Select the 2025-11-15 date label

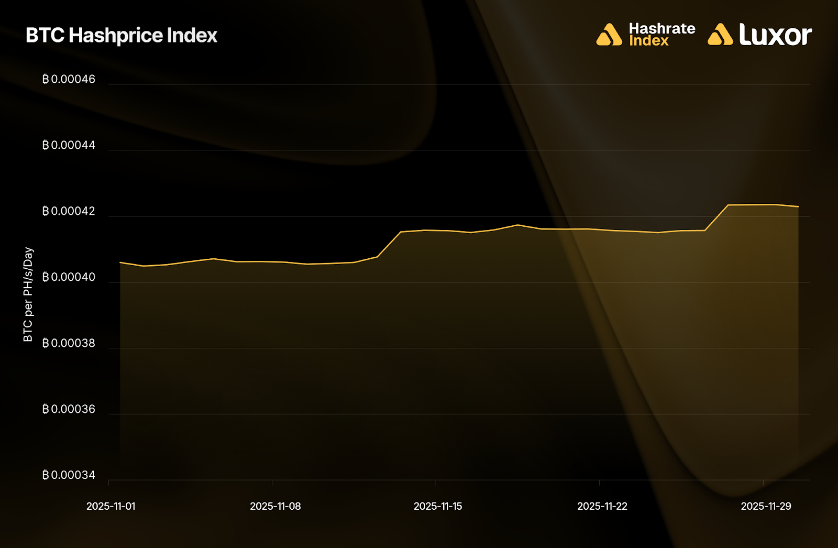coord(438,506)
